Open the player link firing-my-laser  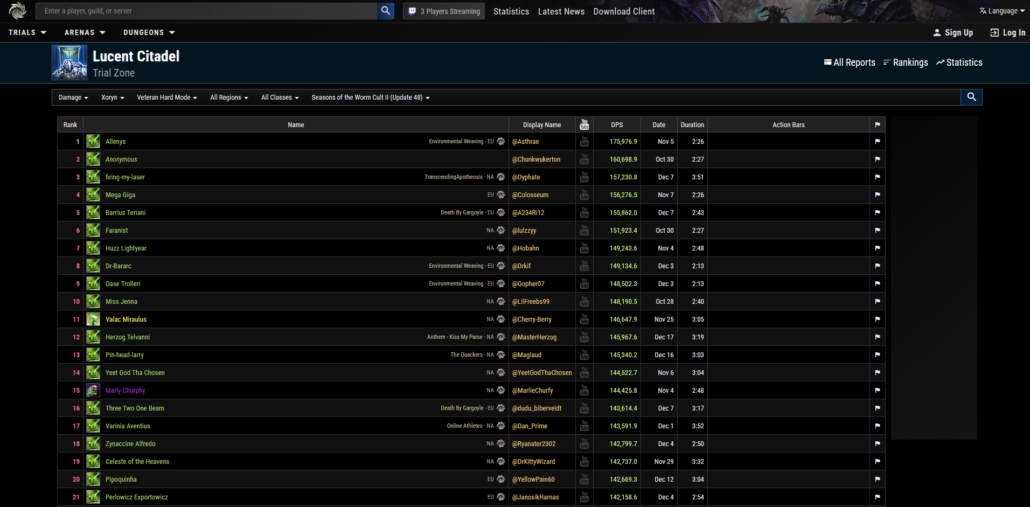[125, 177]
